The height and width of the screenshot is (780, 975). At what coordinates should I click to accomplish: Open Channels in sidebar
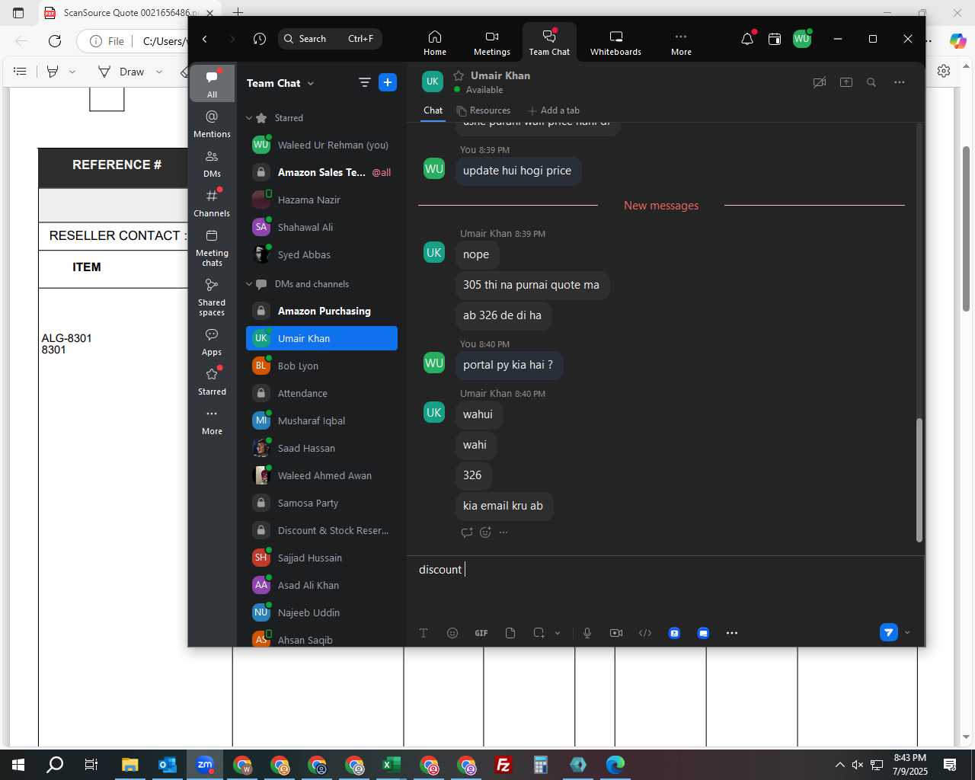coord(212,203)
